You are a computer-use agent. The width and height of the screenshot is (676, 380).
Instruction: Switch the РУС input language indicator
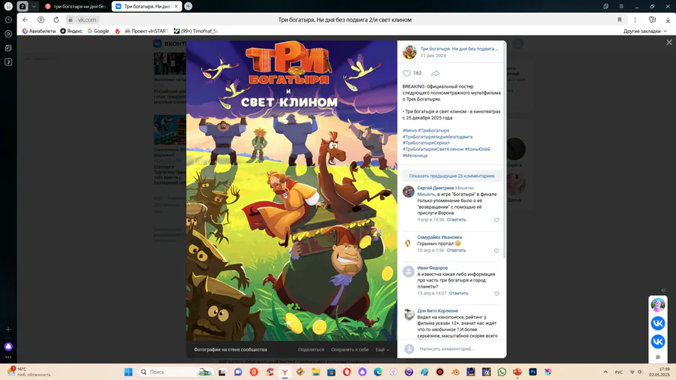point(619,372)
